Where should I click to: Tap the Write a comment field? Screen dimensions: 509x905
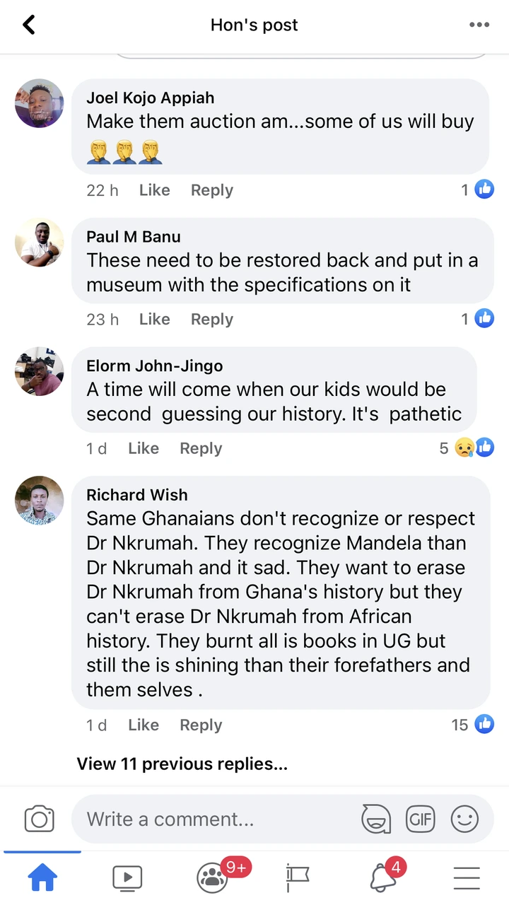point(212,819)
